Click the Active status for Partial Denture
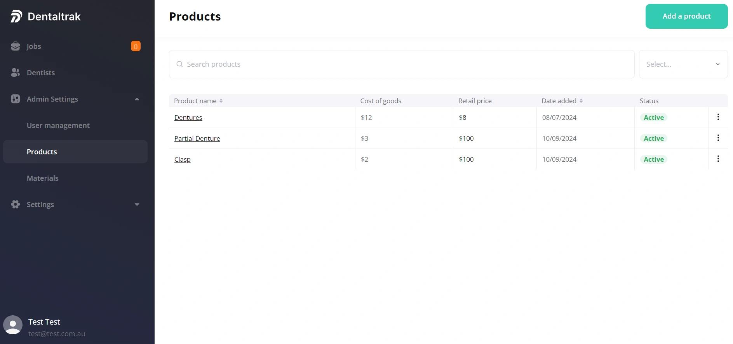 tap(653, 138)
